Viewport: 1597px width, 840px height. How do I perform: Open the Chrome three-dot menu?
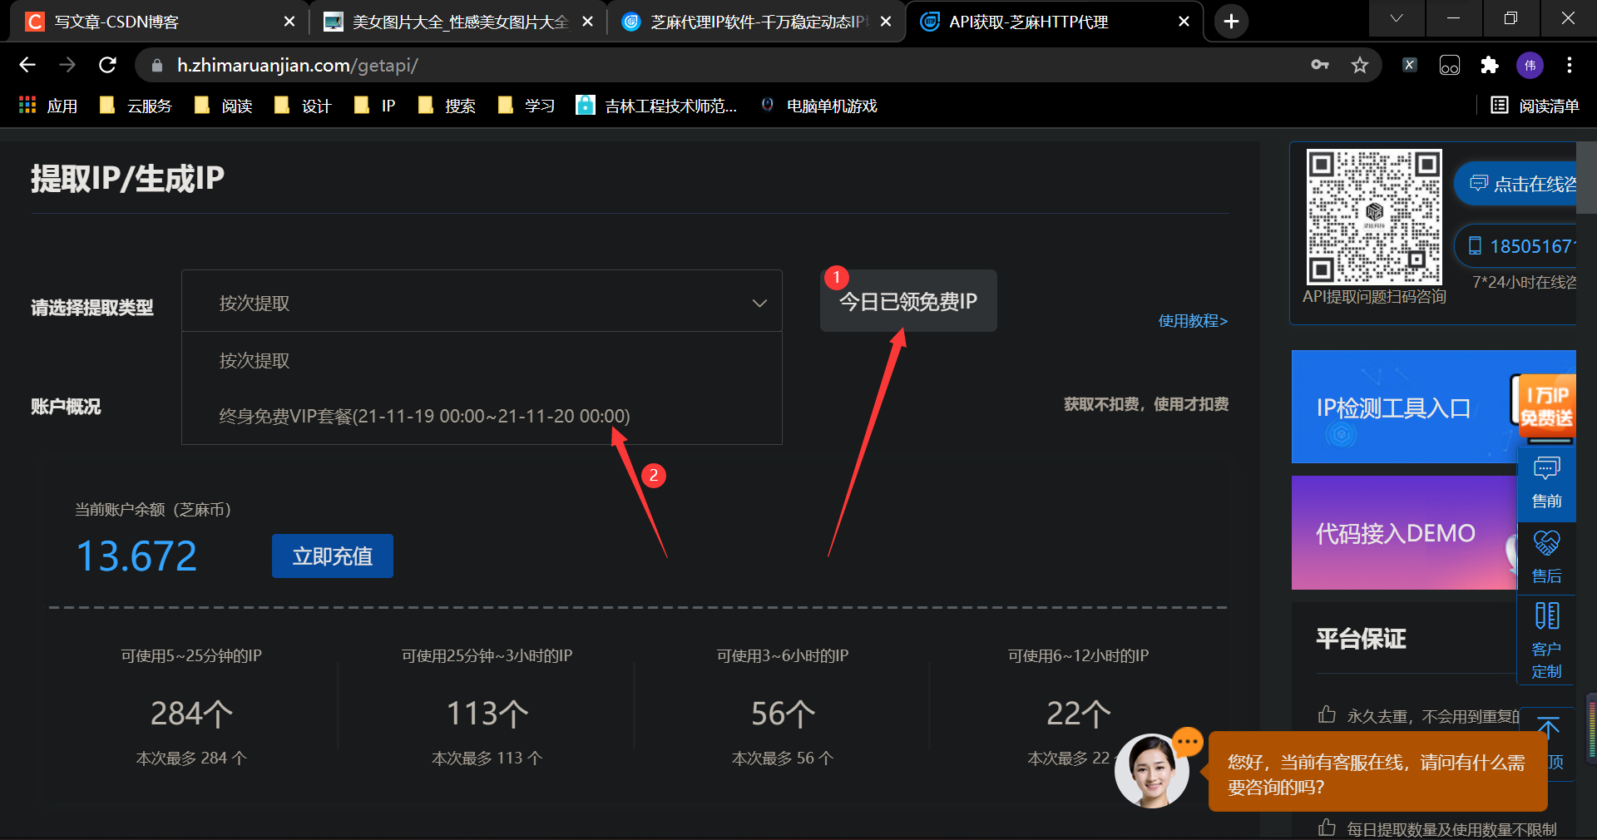tap(1570, 65)
